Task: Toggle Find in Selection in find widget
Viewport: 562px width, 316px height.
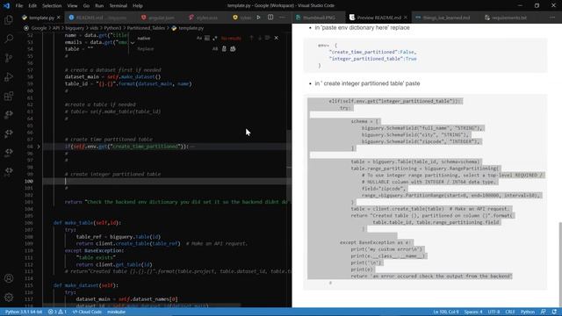Action: pyautogui.click(x=267, y=38)
